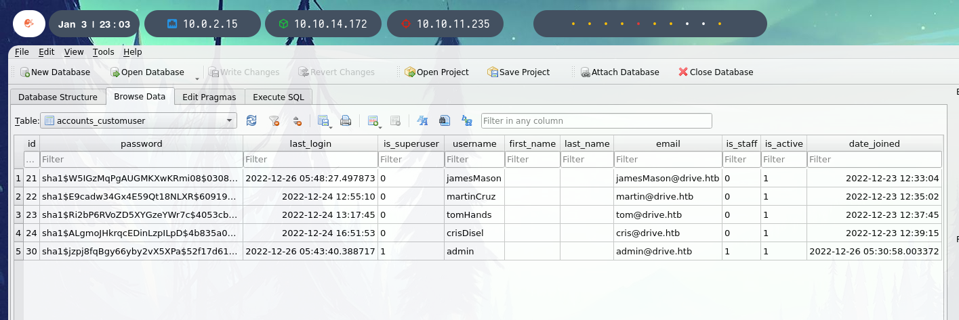959x320 pixels.
Task: Click the refresh table data icon
Action: point(251,121)
